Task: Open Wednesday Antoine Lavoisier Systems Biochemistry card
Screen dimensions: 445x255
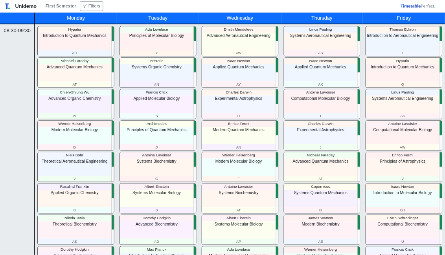Action: (x=240, y=198)
